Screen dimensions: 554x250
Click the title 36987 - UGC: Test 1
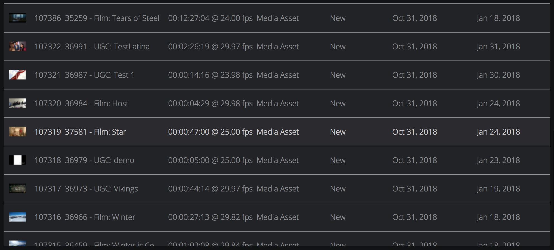[x=100, y=75]
